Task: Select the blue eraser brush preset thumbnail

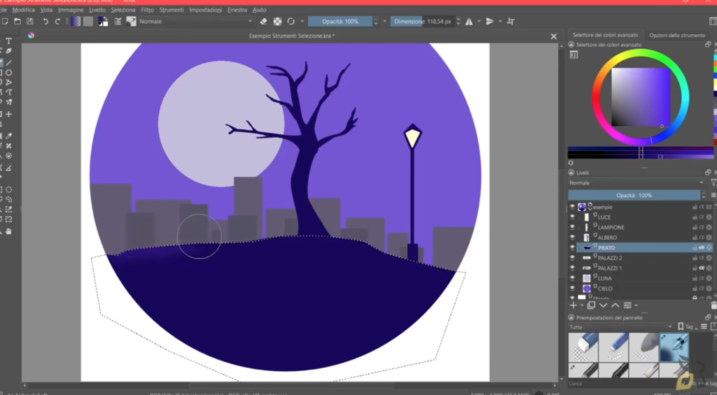Action: 583,347
